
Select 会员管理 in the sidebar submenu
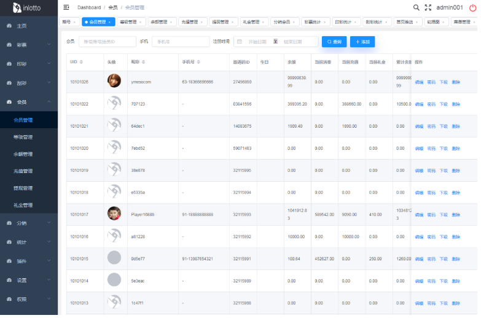point(29,120)
